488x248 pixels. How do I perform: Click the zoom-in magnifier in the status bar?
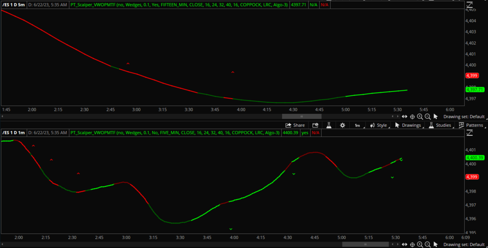420,117
